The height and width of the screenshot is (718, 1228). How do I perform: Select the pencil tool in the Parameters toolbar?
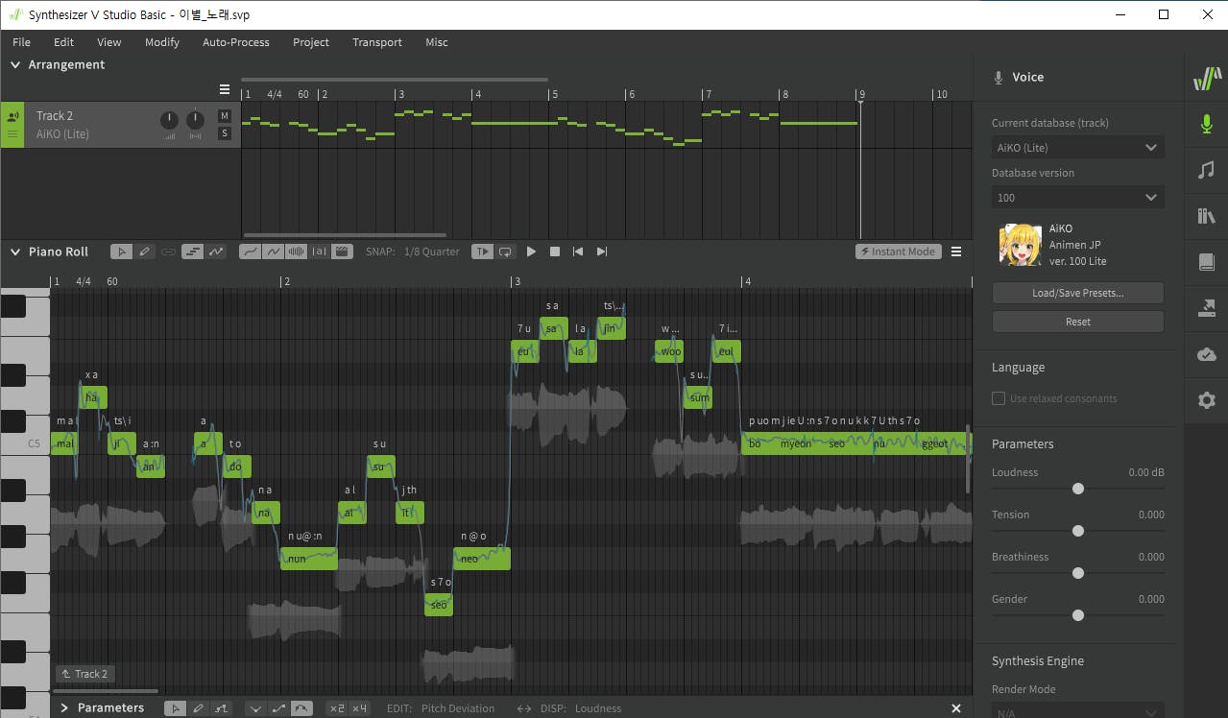[x=198, y=708]
